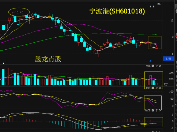This screenshot has height=132, width=177.
Task: Close the VOL indicator panel
Action: click(160, 66)
